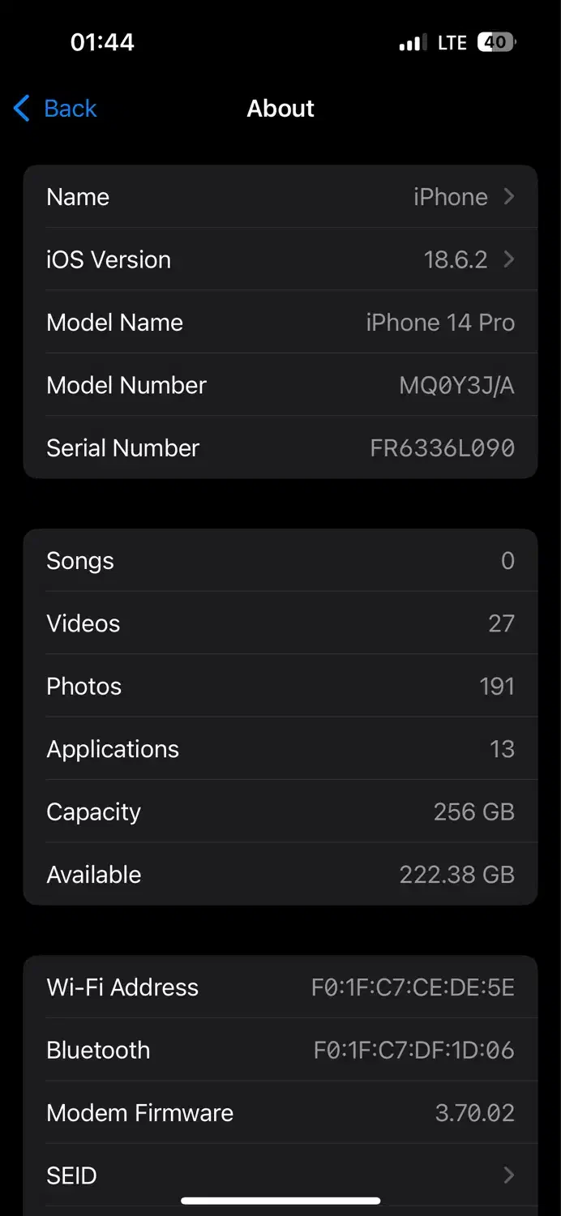Expand the Name row chevron
This screenshot has height=1216, width=561.
point(509,197)
